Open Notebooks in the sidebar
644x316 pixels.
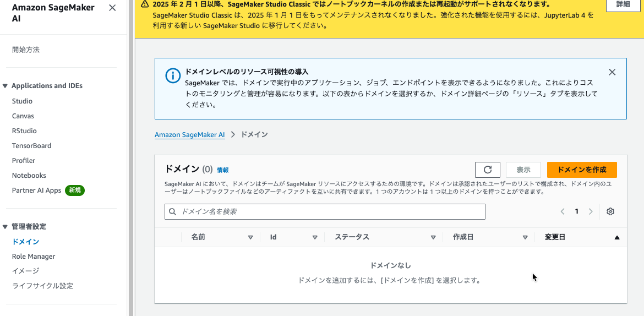click(x=29, y=175)
